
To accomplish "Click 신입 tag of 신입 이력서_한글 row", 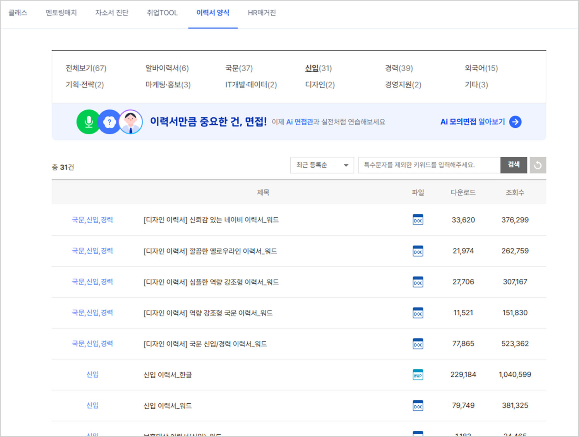I will pyautogui.click(x=93, y=375).
